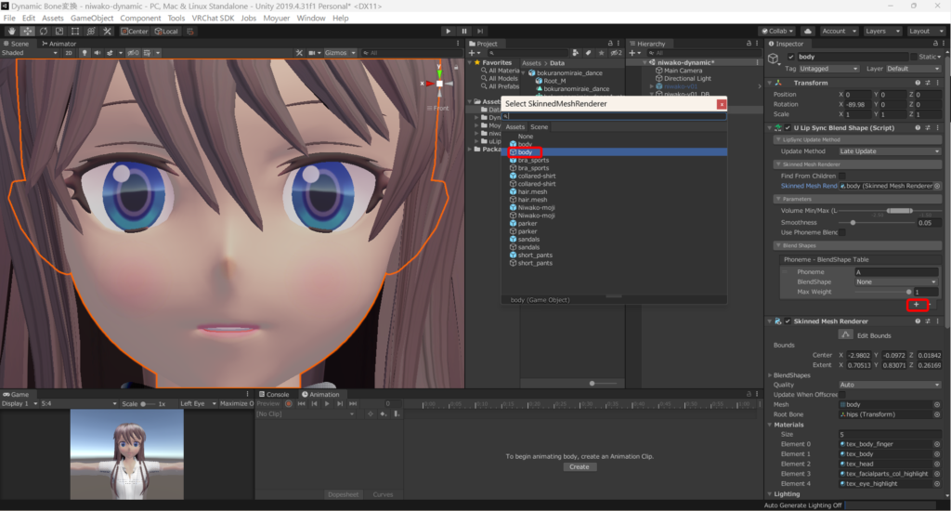Adjust the Smoothness slider
This screenshot has height=511, width=951.
point(853,222)
